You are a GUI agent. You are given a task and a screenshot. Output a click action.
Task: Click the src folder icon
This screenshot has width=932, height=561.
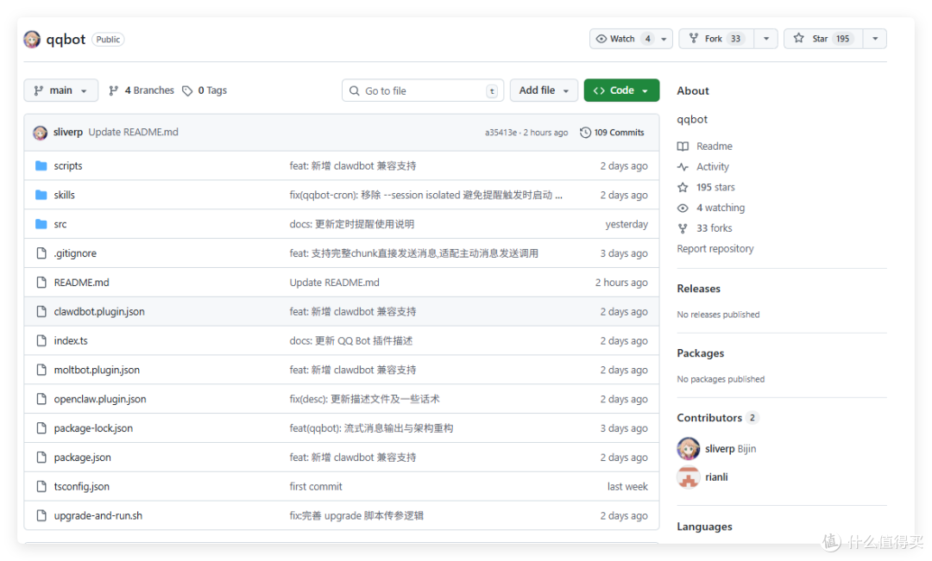point(41,224)
